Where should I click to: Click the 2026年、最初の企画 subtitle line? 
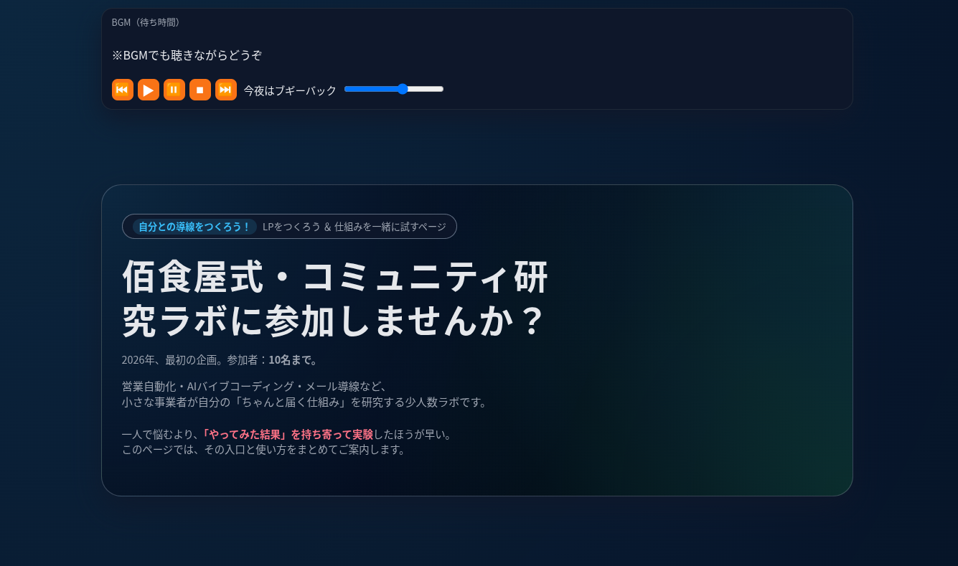[220, 359]
